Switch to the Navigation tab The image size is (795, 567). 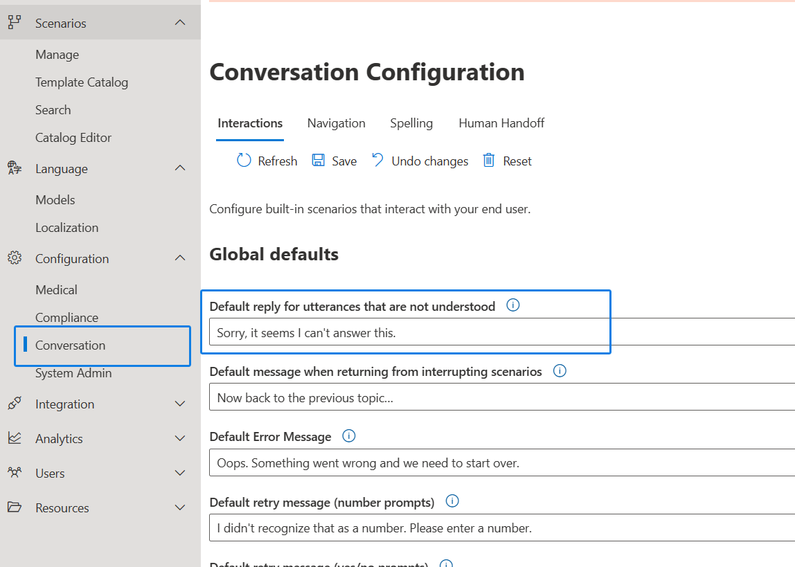pyautogui.click(x=336, y=123)
